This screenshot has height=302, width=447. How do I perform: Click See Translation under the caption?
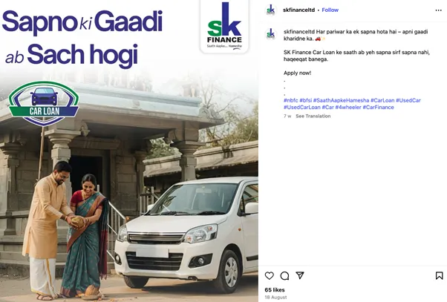(313, 116)
